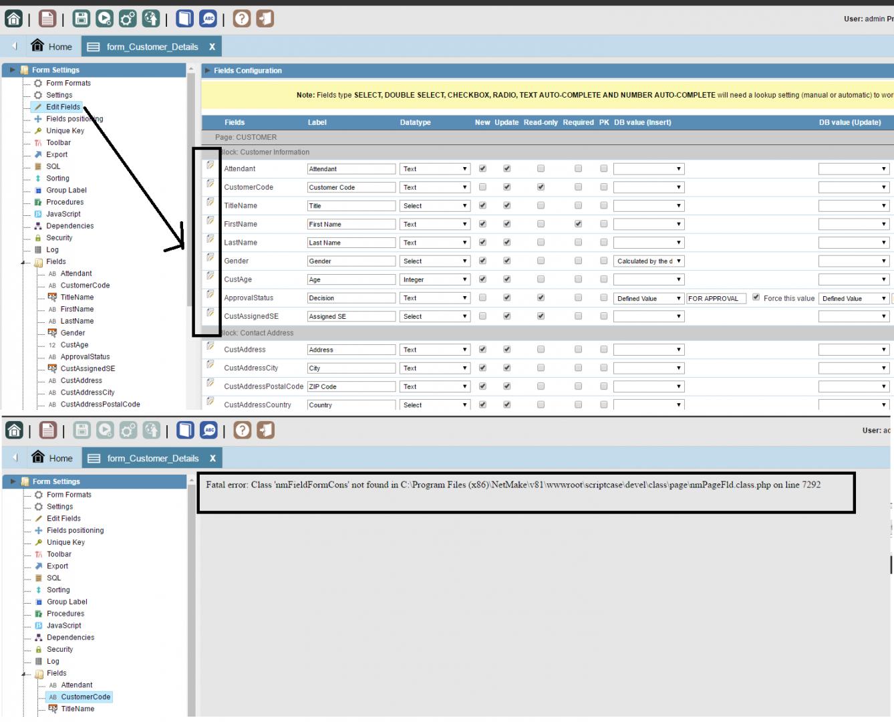Click the edit pencil icon for the Attendant row
The width and height of the screenshot is (894, 722).
(x=210, y=165)
